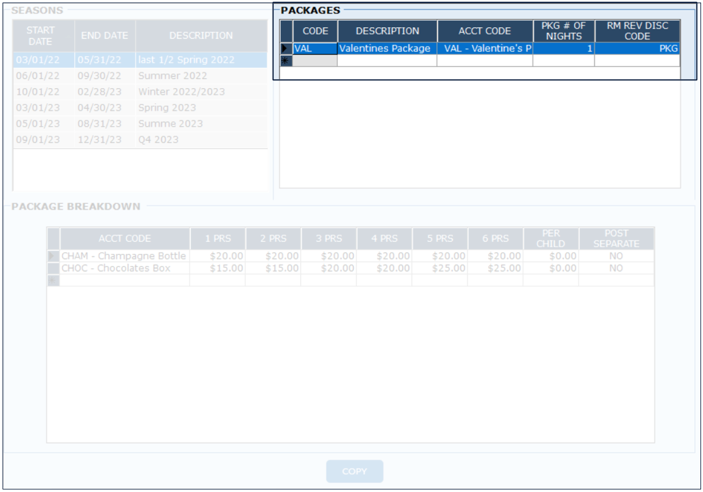Viewport: 703px width, 492px height.
Task: Toggle Post Separate NO for Chocolates Box
Action: tap(616, 268)
